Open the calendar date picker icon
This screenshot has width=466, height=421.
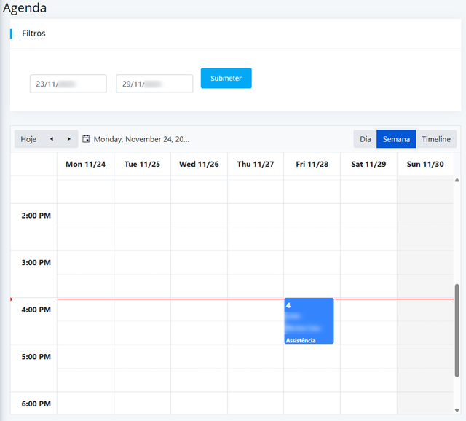[x=86, y=139]
